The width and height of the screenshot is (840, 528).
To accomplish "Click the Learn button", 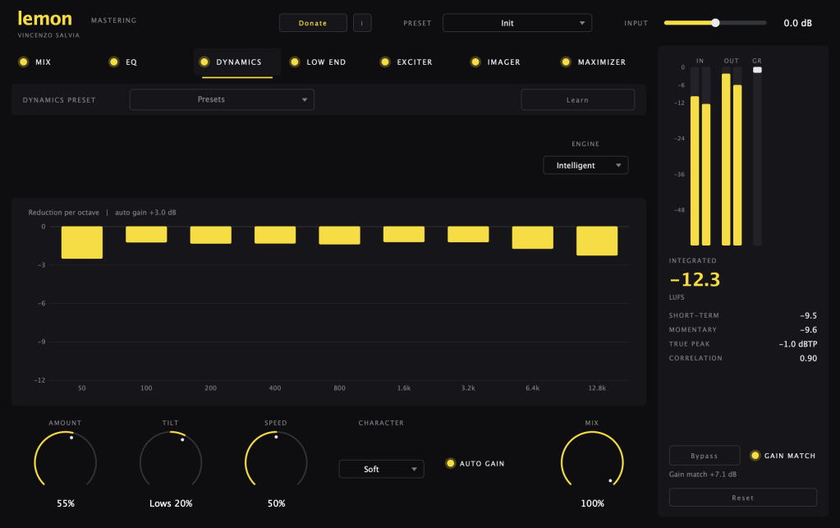I will [x=577, y=99].
